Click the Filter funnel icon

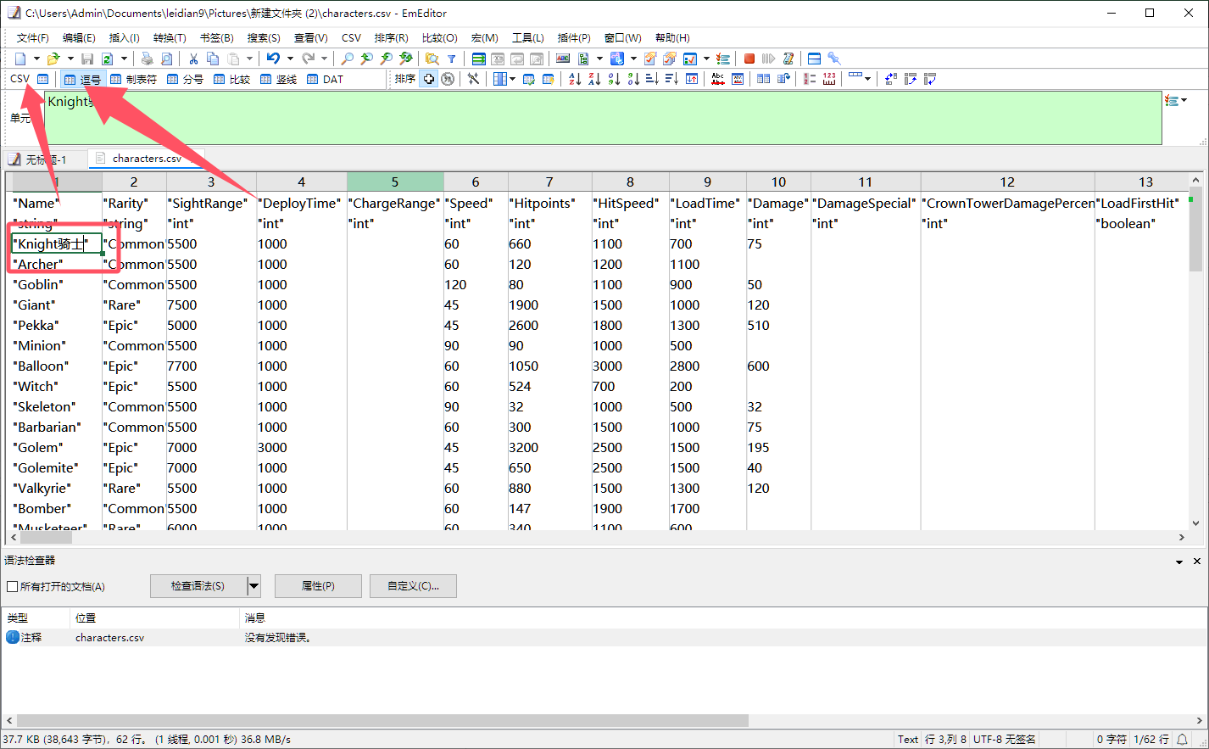pyautogui.click(x=452, y=59)
